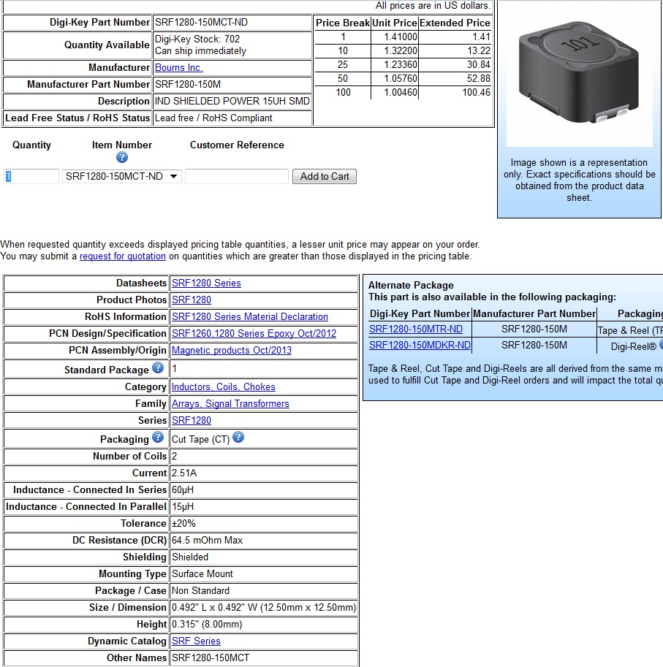663x667 pixels.
Task: Open SRF1280-150MDKR-ND alternate package link
Action: (x=420, y=345)
